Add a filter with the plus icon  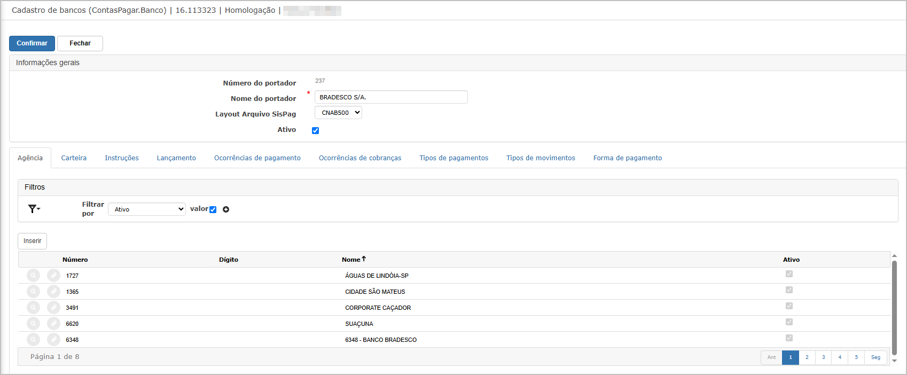click(226, 209)
